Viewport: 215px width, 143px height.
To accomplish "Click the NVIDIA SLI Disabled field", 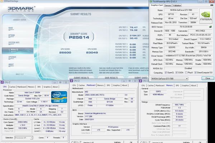I will 188,68.
